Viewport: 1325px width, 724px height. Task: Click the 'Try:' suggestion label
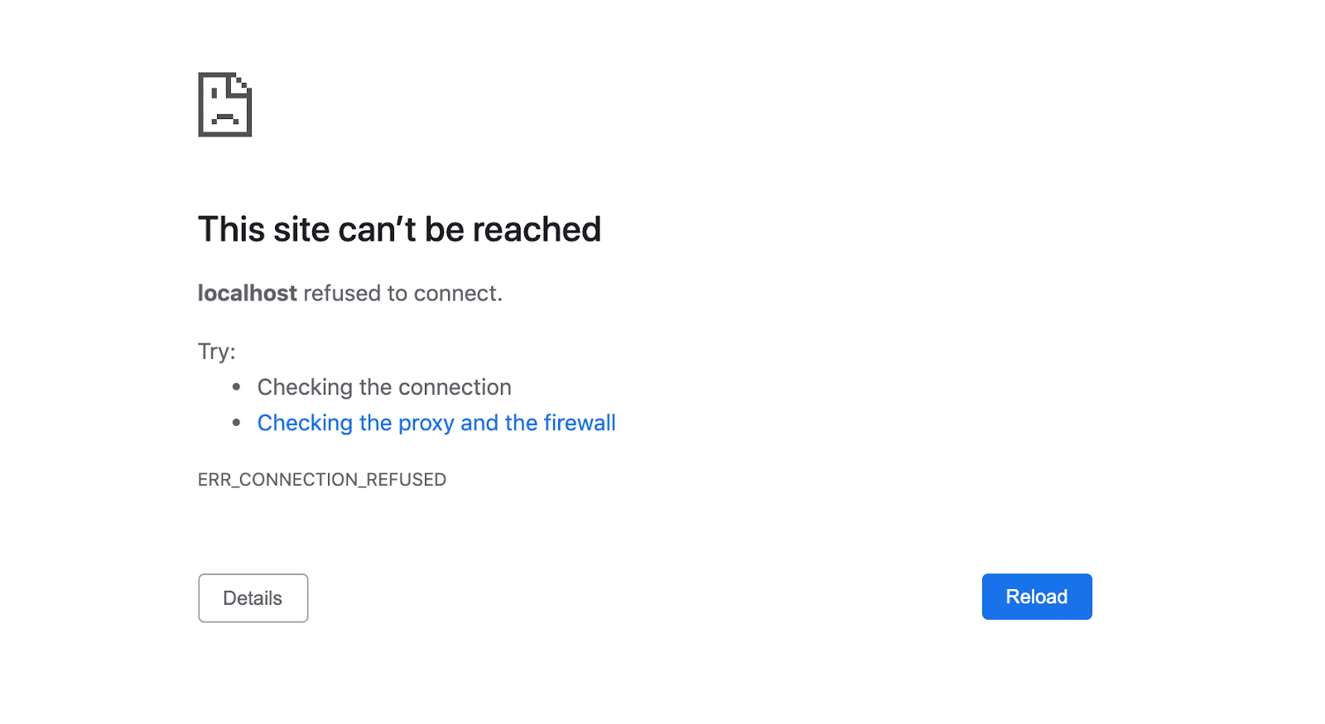(216, 351)
